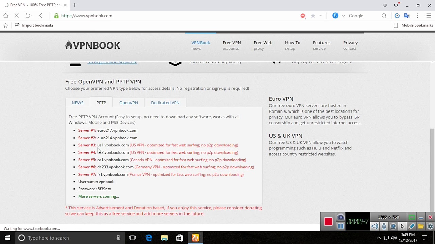Click the 1366 × 768 resolution selector
Screen dimensions: 435x244
point(388,217)
